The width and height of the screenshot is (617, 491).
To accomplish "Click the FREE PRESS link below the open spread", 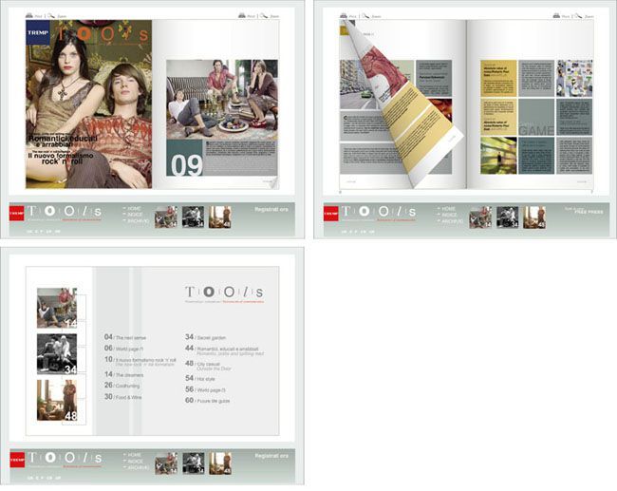I will coord(589,212).
